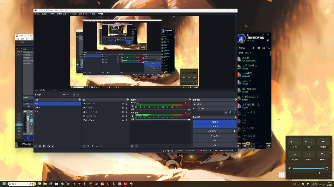Toggle visibility of the bottom source
The image size is (334, 187).
[123, 120]
